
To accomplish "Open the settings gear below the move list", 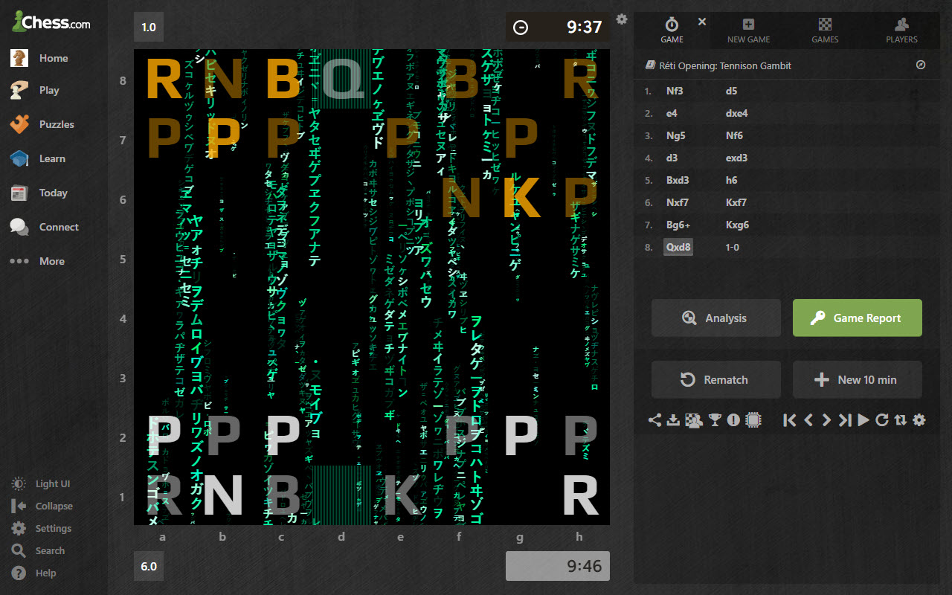I will [x=919, y=420].
